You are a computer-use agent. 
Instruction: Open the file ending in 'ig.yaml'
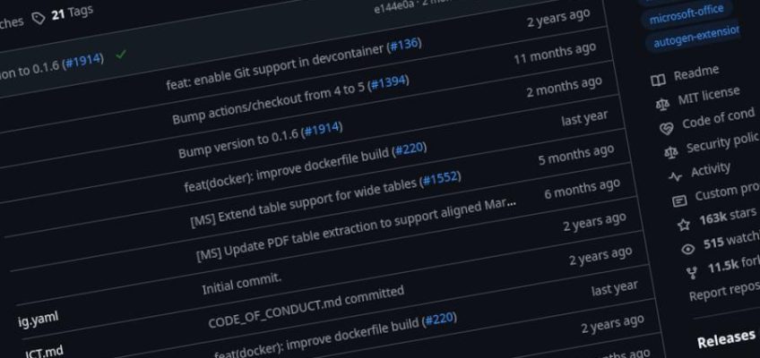pyautogui.click(x=38, y=320)
